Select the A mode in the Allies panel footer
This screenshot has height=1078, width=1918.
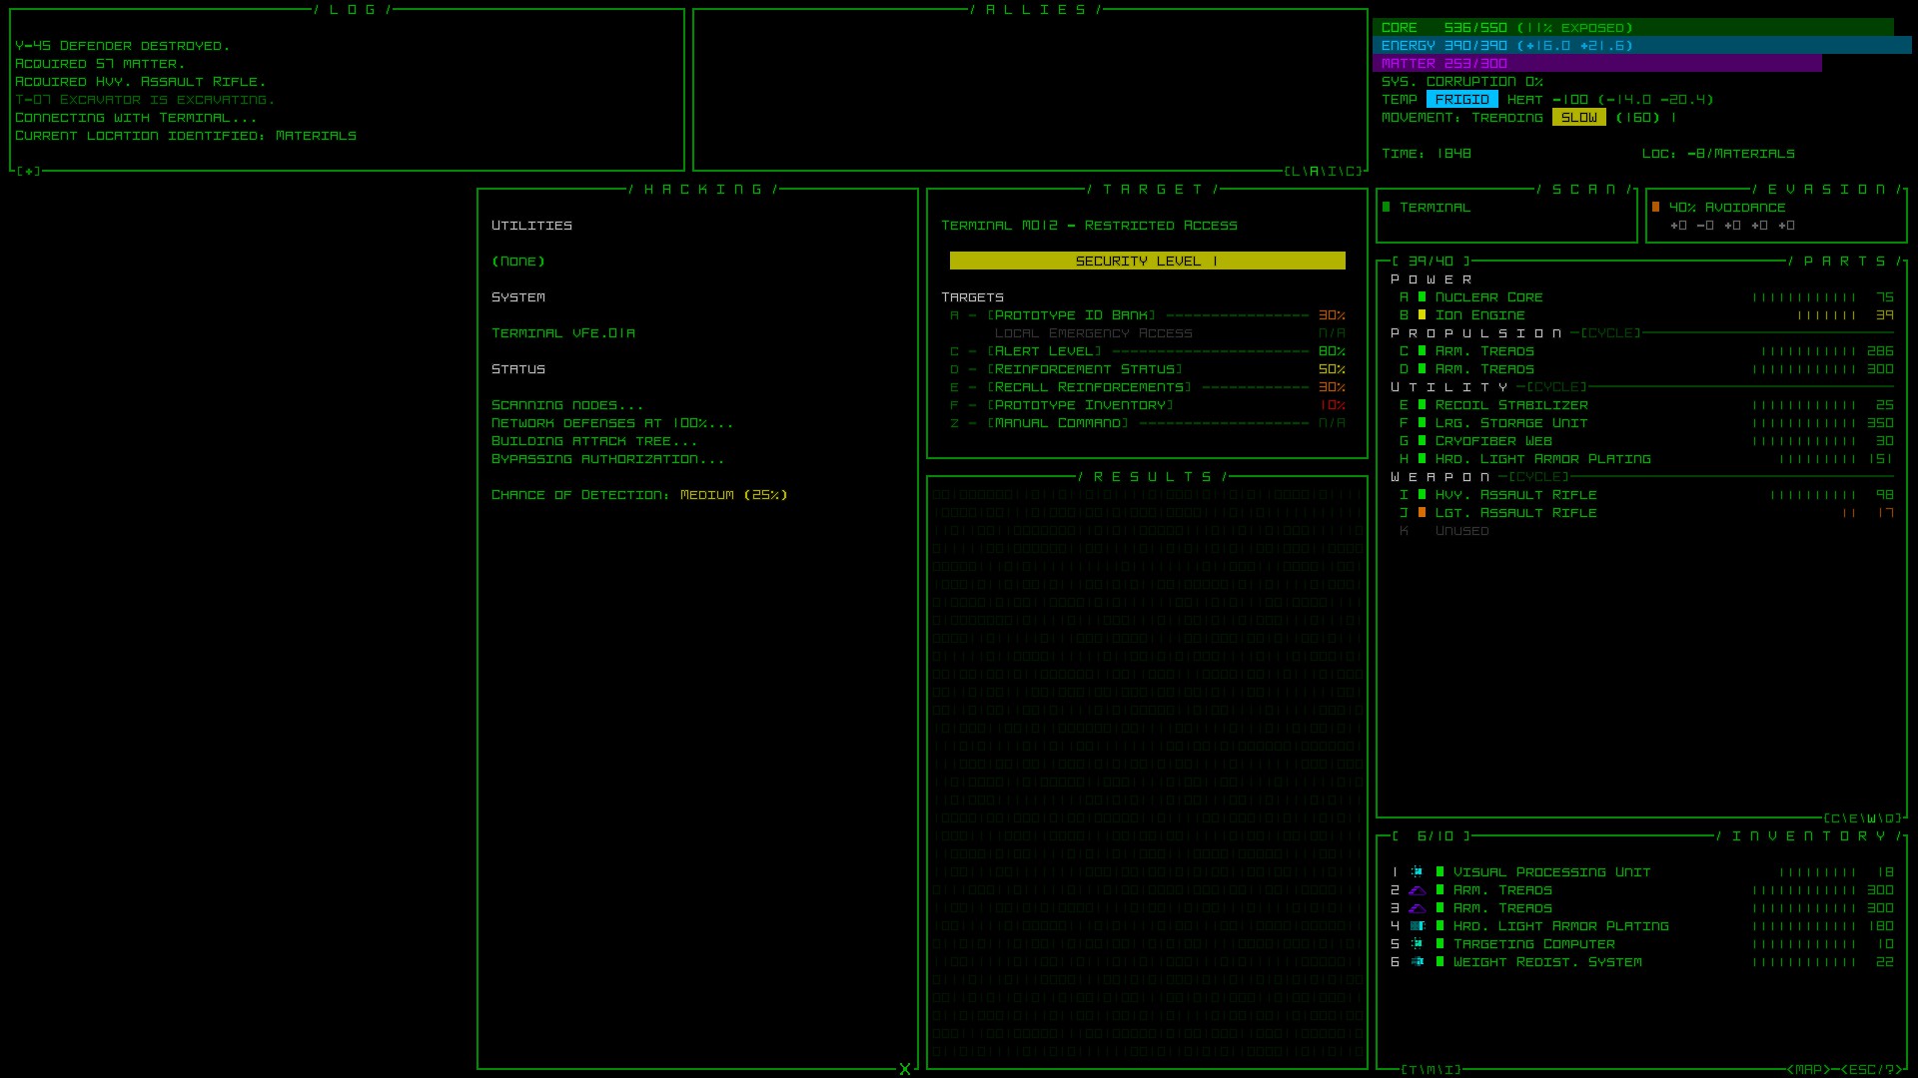point(1315,172)
